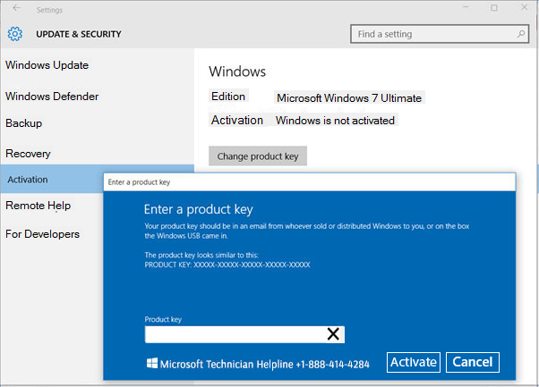Click the UPDATE & SECURITY heading
Image resolution: width=539 pixels, height=387 pixels.
(79, 34)
